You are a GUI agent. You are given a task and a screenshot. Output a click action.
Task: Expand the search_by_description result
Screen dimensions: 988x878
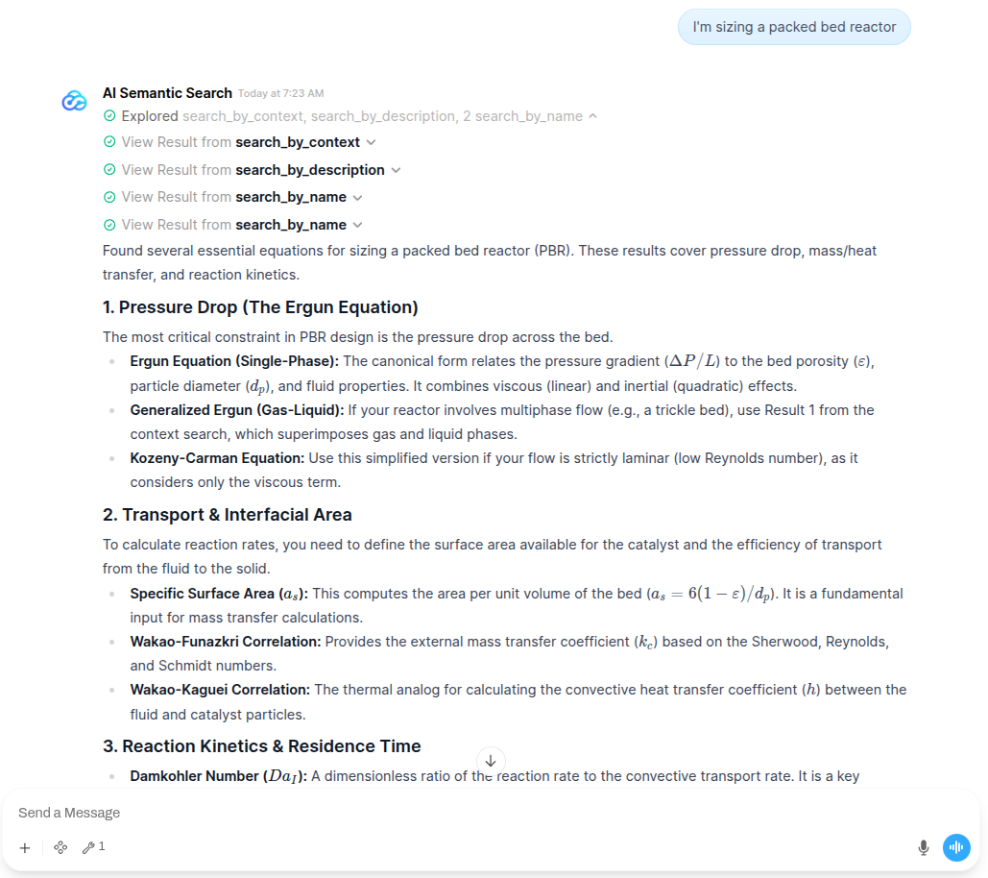(x=397, y=169)
